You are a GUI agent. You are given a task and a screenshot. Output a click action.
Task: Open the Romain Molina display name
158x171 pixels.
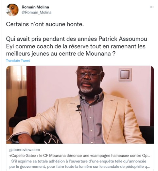(35, 7)
